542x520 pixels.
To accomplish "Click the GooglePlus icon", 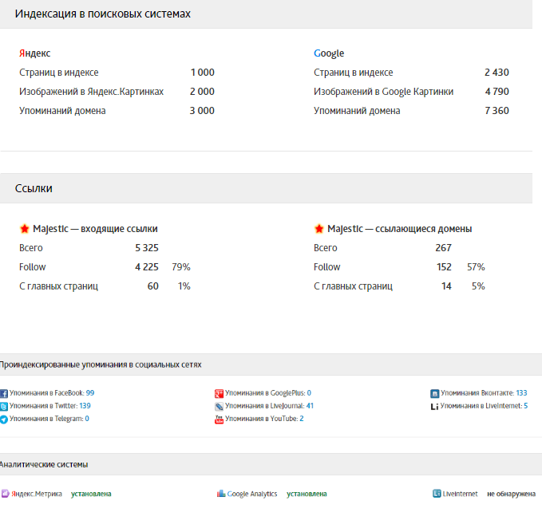I will point(220,393).
